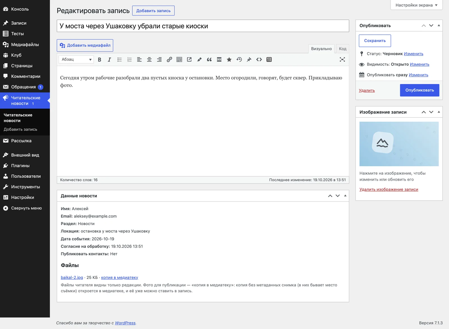Insert a numbered list
Image resolution: width=449 pixels, height=329 pixels.
[129, 59]
